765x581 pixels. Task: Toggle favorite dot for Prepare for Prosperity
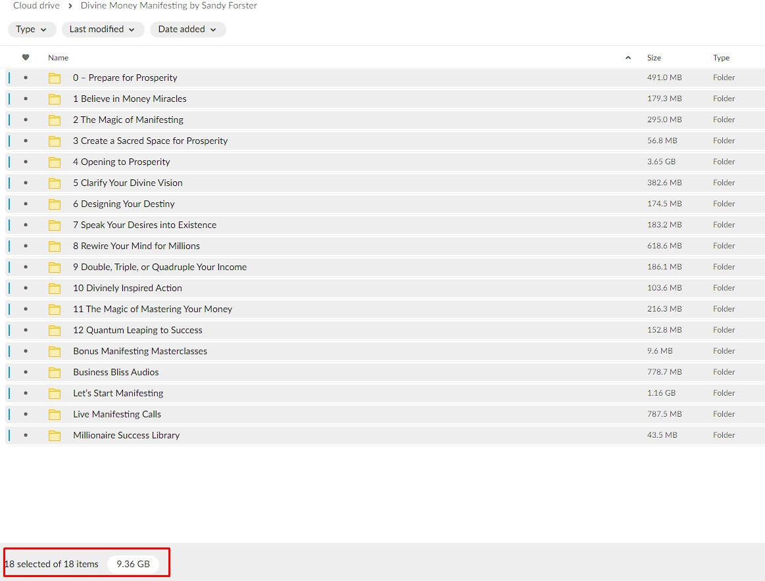point(26,78)
